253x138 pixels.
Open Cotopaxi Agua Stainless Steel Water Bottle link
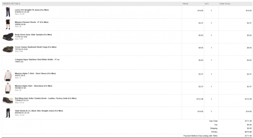click(x=37, y=59)
